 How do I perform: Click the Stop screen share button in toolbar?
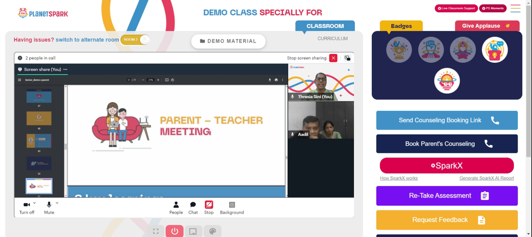(209, 208)
